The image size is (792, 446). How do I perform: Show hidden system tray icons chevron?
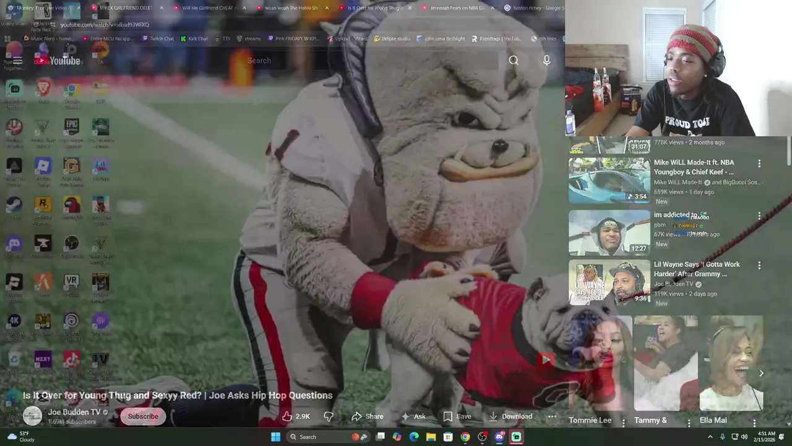pyautogui.click(x=710, y=437)
